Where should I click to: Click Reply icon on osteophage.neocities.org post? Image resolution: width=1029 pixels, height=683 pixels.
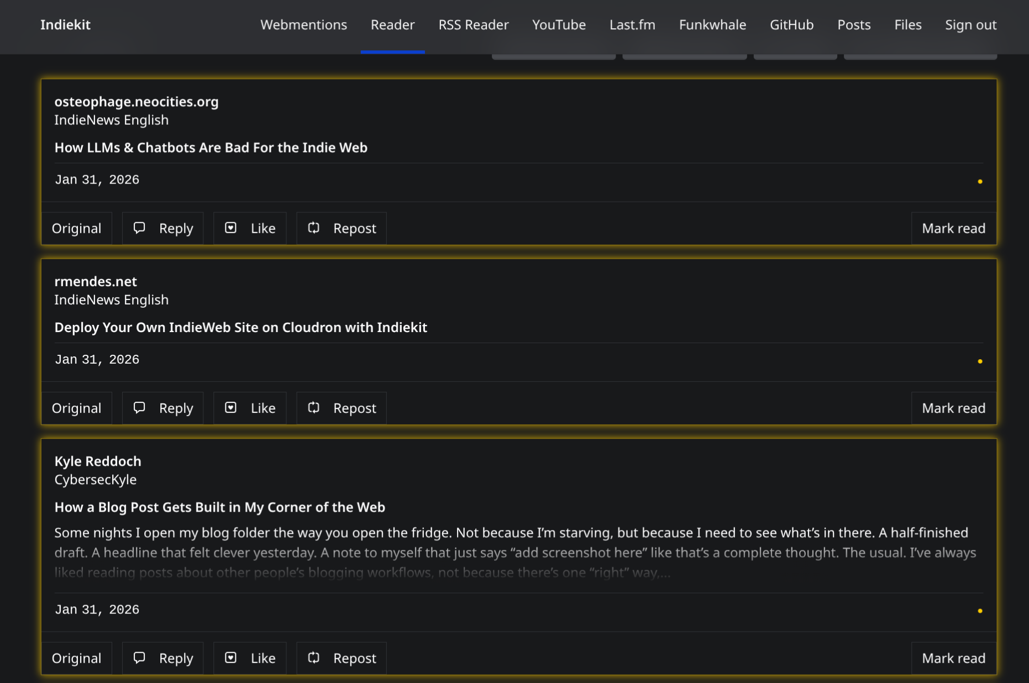click(139, 228)
